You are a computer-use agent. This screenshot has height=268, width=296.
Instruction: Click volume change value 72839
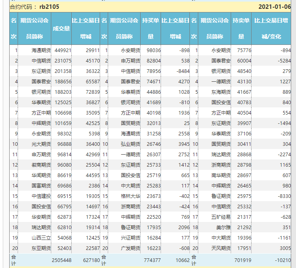coord(93,92)
